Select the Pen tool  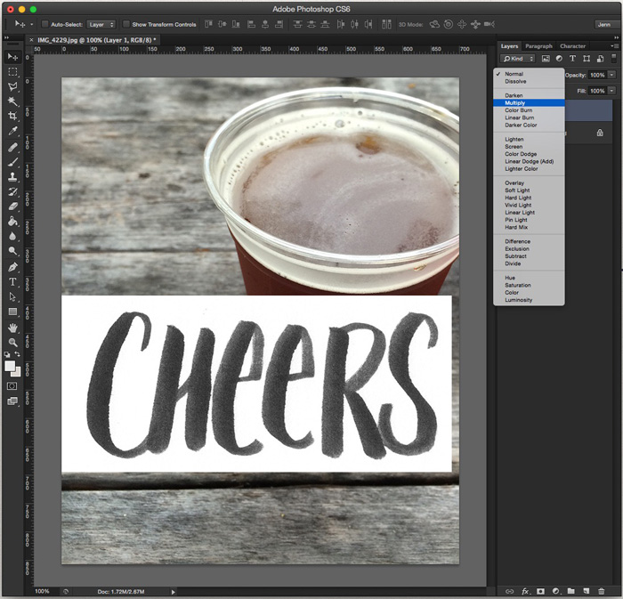click(12, 267)
